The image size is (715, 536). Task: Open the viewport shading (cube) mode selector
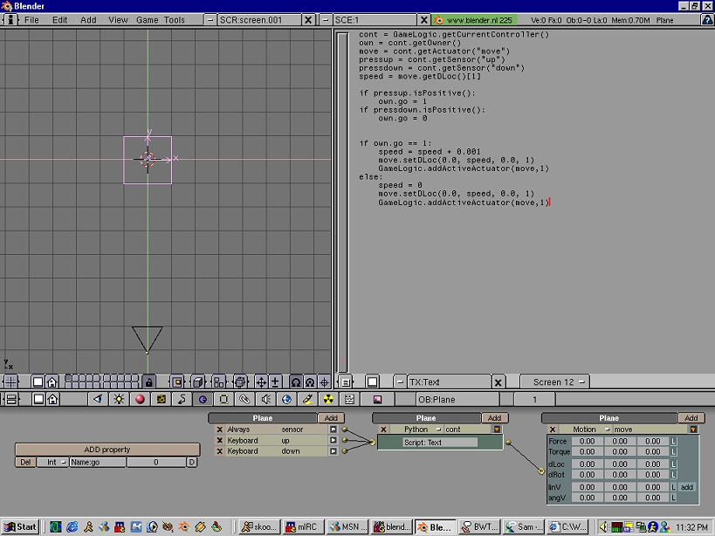coord(198,382)
